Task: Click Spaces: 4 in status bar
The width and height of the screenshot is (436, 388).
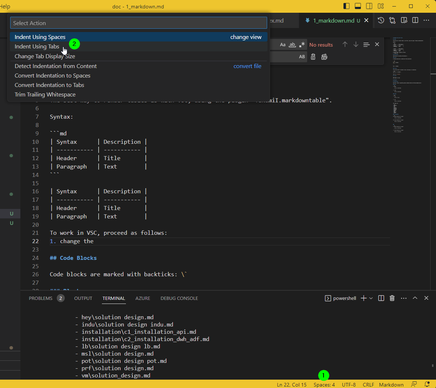Action: click(324, 385)
